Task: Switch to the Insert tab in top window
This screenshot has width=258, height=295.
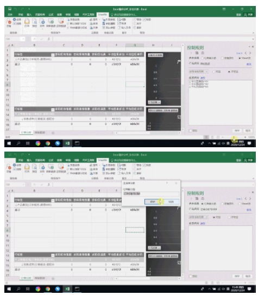Action: (x=29, y=15)
